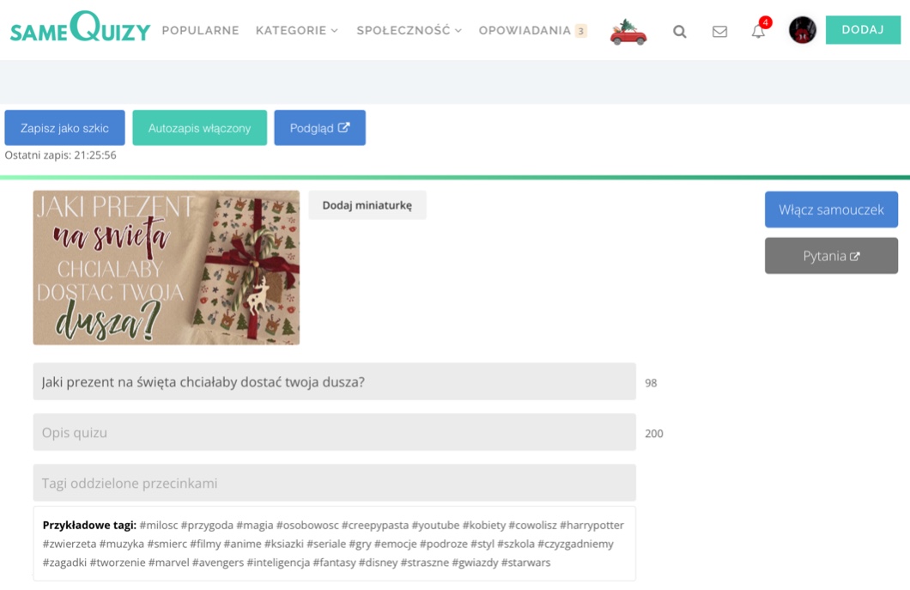Viewport: 910px width, 590px height.
Task: Save quiz with Zapisz jako szkic
Action: 65,128
